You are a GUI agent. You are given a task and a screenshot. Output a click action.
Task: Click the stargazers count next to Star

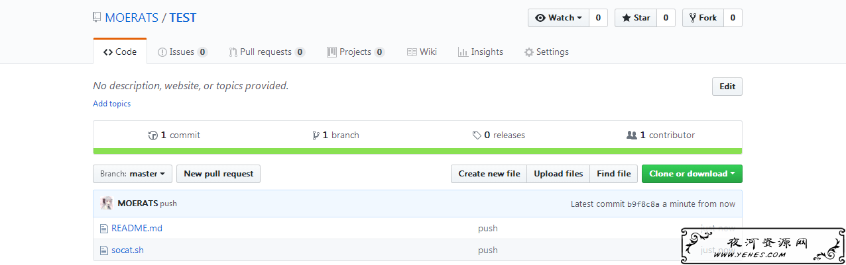coord(666,18)
